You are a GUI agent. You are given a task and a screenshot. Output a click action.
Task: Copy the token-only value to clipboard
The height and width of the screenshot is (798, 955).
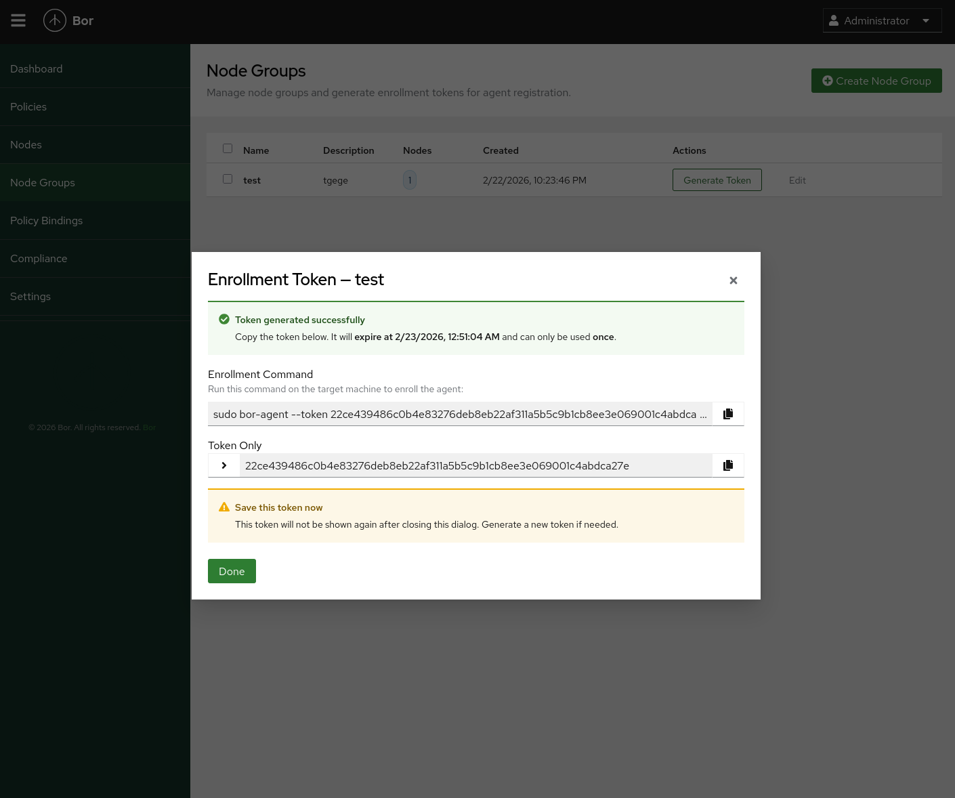pyautogui.click(x=728, y=465)
